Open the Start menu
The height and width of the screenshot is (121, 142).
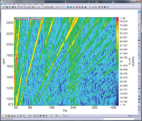(x=5, y=4)
